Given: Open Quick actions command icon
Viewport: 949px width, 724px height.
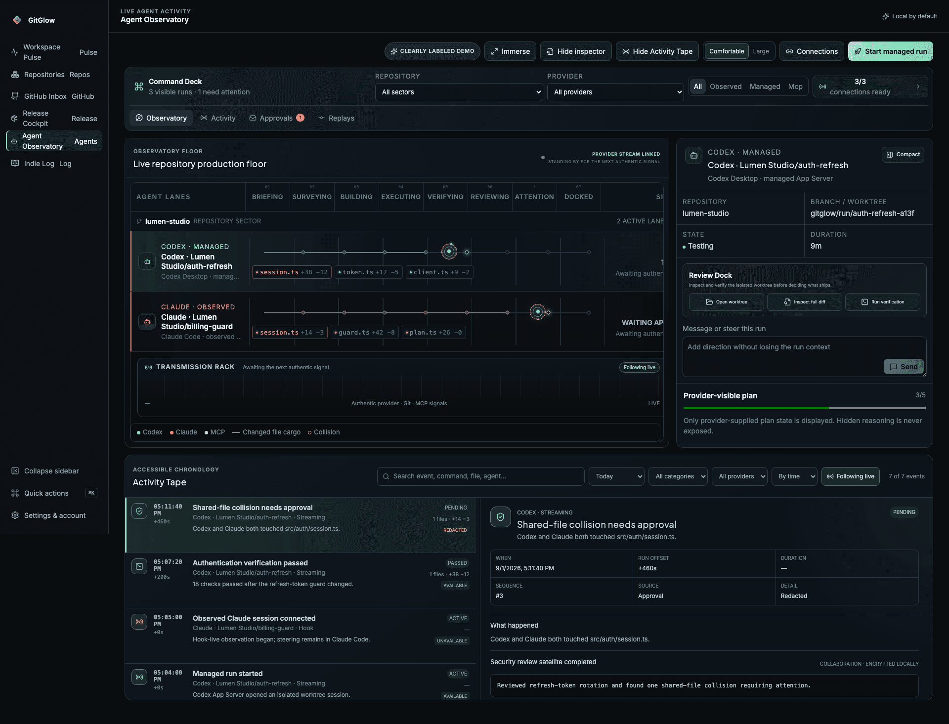Looking at the screenshot, I should click(15, 493).
